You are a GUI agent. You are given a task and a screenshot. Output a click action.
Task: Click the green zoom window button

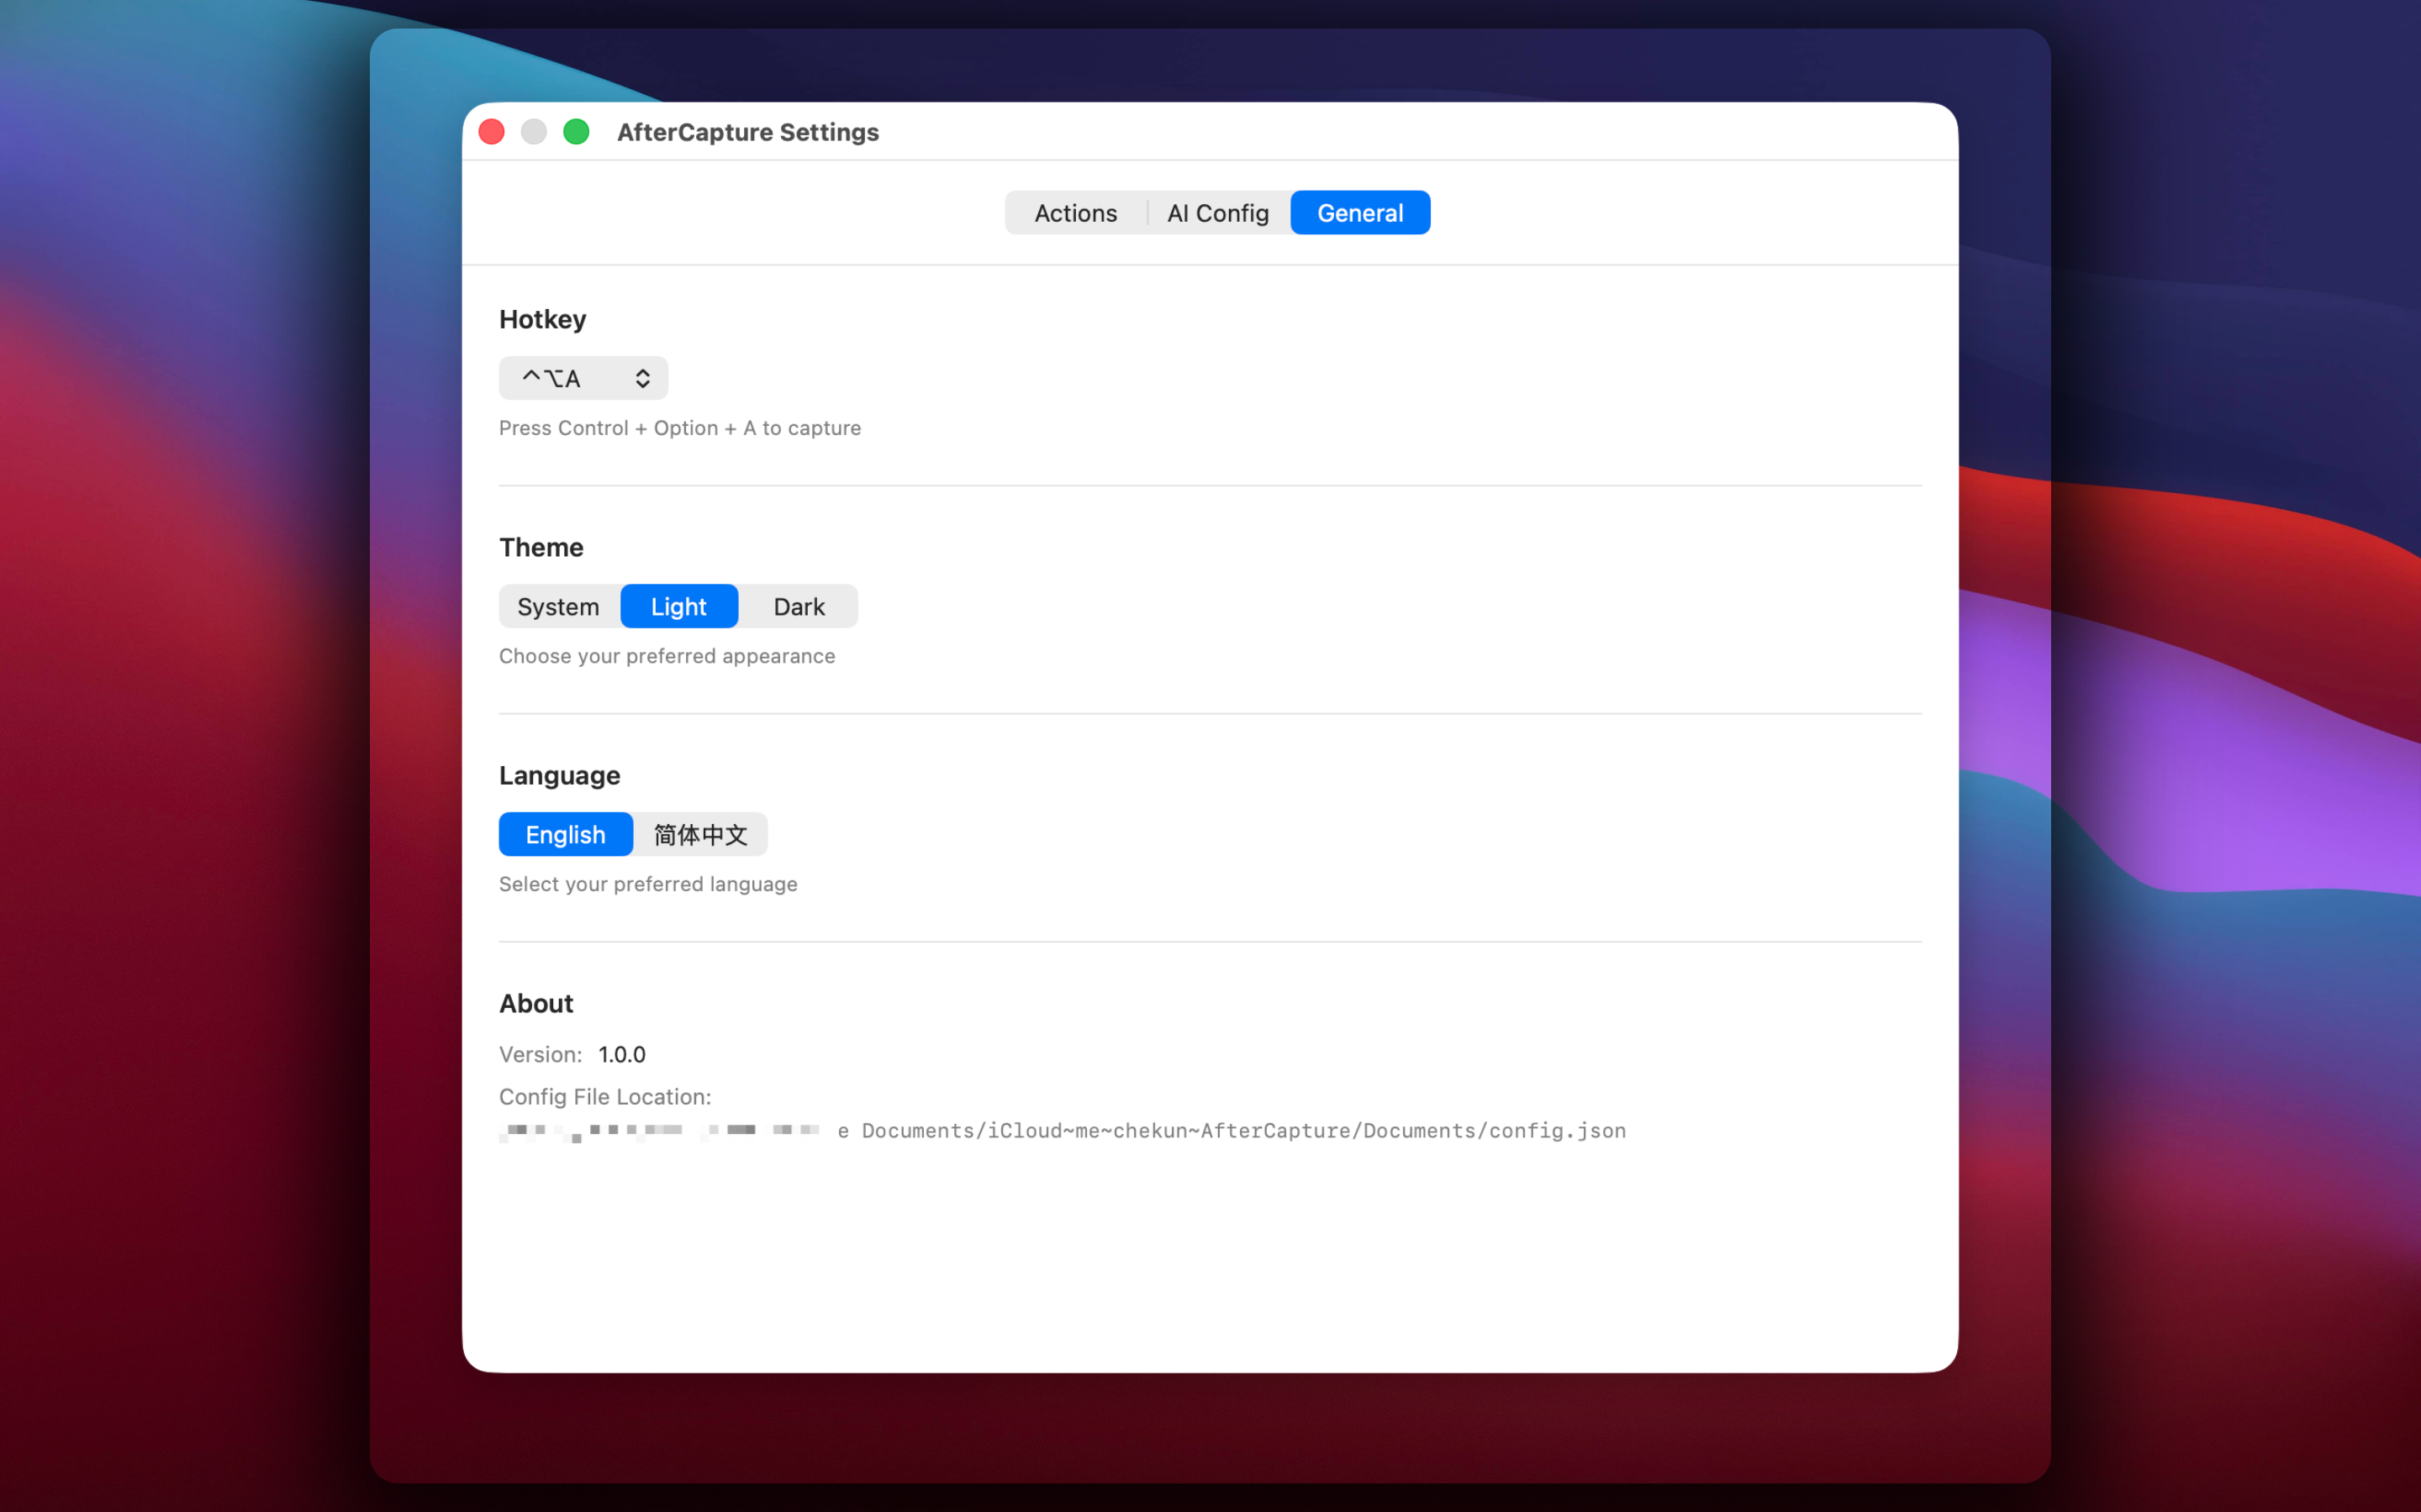tap(576, 132)
